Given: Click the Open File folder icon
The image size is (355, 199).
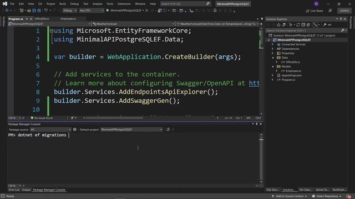Looking at the screenshot, I should point(29,11).
